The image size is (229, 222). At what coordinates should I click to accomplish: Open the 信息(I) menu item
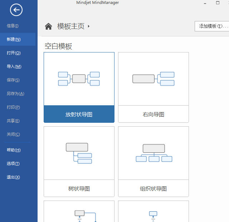(x=13, y=26)
